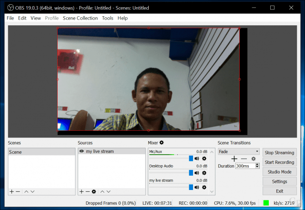Image resolution: width=305 pixels, height=210 pixels.
Task: Open the Tools menu
Action: click(x=108, y=18)
